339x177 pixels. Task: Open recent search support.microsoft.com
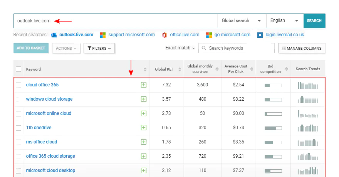tap(131, 35)
